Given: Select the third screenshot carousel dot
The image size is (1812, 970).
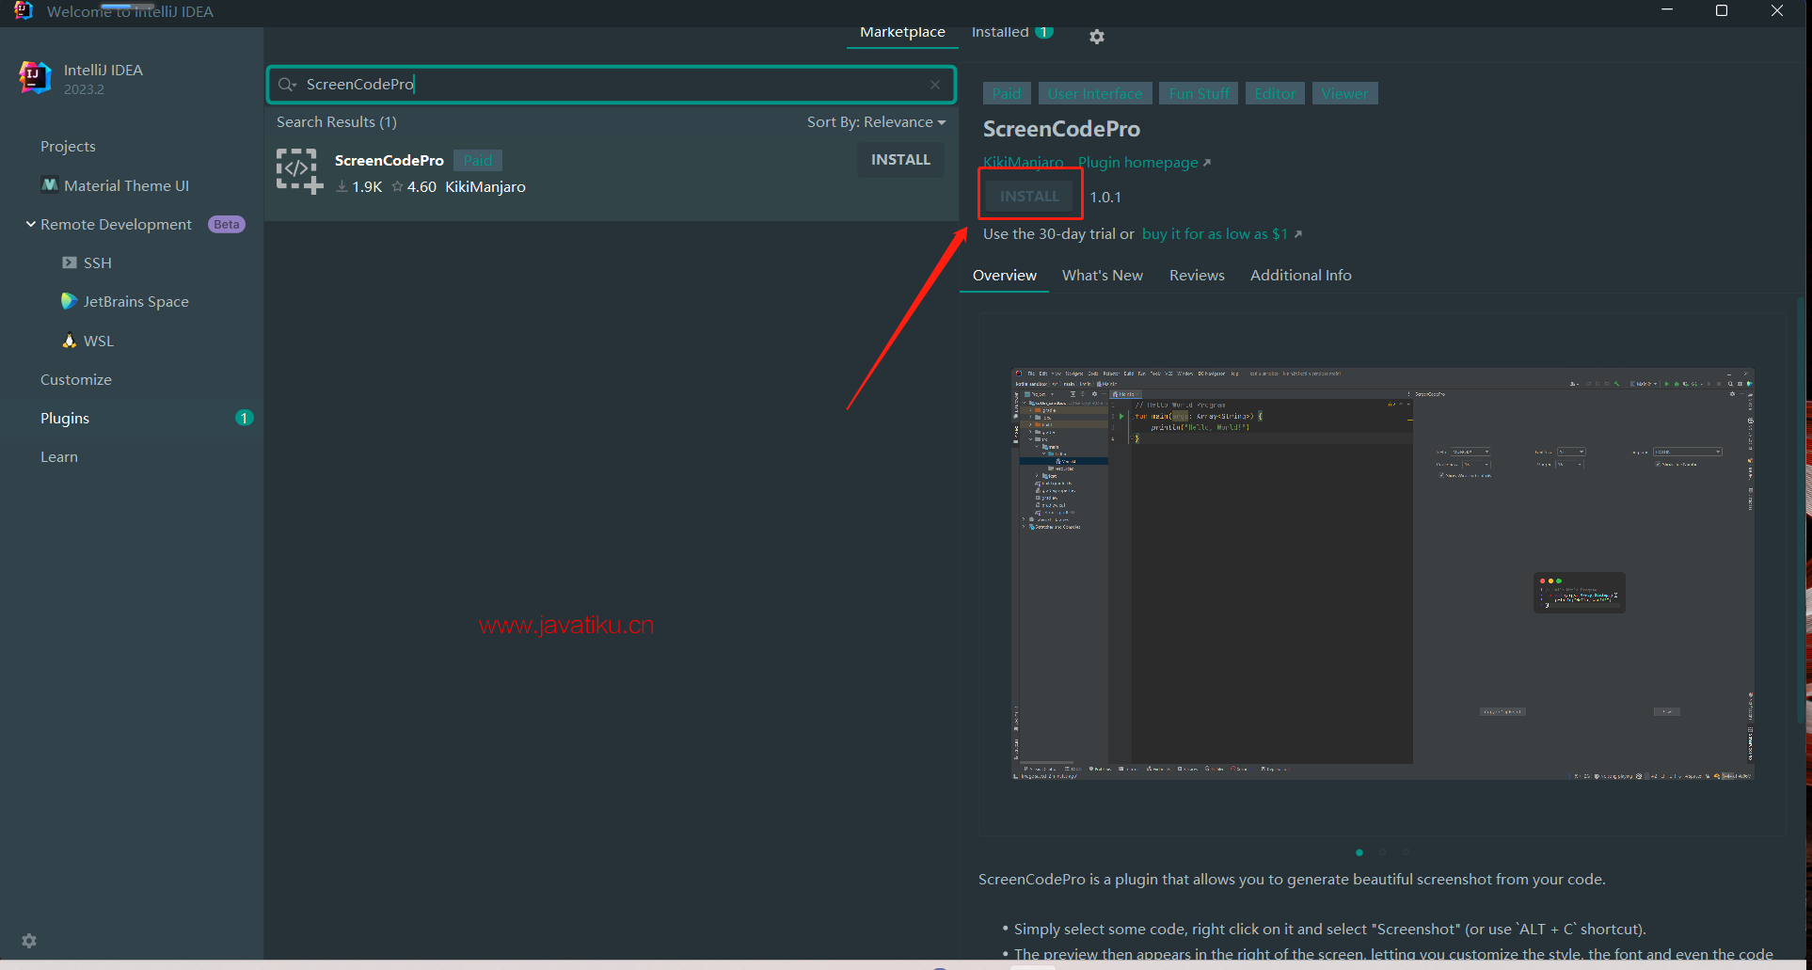Looking at the screenshot, I should [x=1406, y=852].
